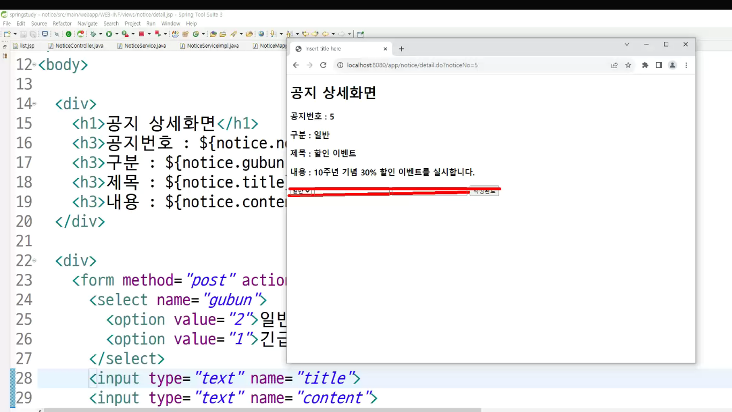Screen dimensions: 732x412
Task: Bookmark this page with the star icon
Action: pos(628,65)
